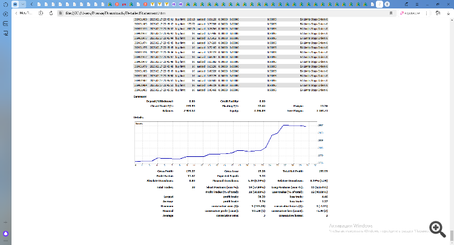Select the 'Details:' heading
The image size is (454, 245).
click(x=139, y=118)
